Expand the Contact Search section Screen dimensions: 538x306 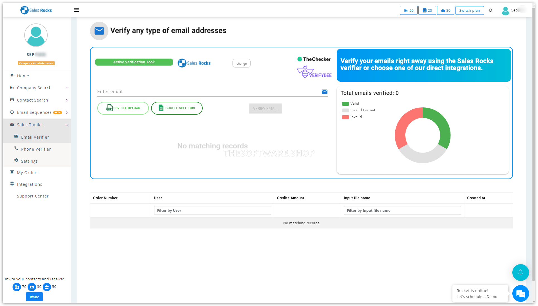32,100
